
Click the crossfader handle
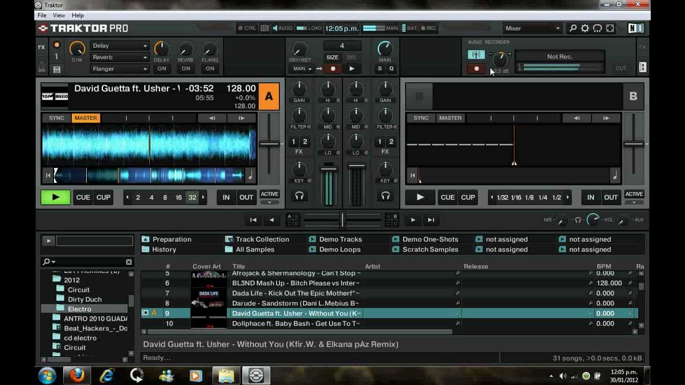(x=342, y=220)
